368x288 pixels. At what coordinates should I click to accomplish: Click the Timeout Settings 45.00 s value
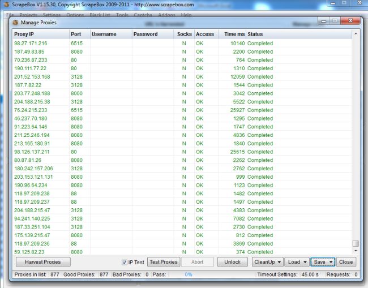pos(310,274)
